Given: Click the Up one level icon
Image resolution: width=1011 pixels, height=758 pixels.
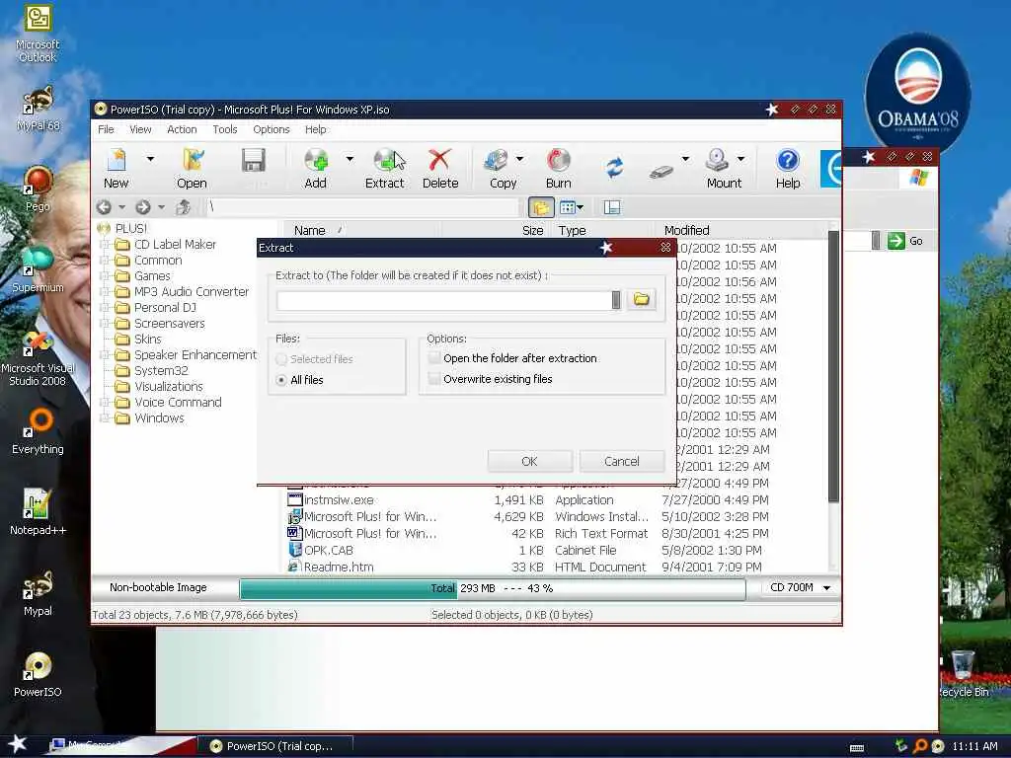Looking at the screenshot, I should click(x=183, y=207).
